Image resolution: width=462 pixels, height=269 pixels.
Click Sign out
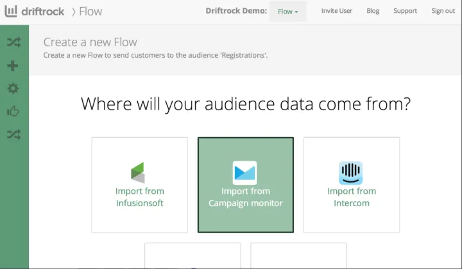443,11
